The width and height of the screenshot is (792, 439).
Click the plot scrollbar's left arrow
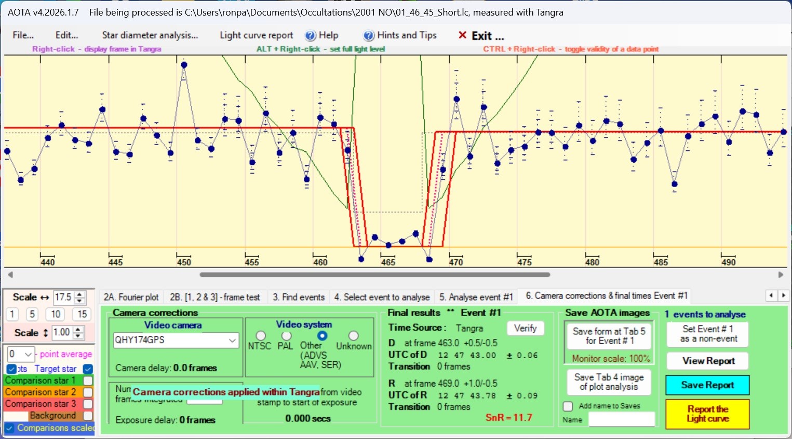(10, 275)
